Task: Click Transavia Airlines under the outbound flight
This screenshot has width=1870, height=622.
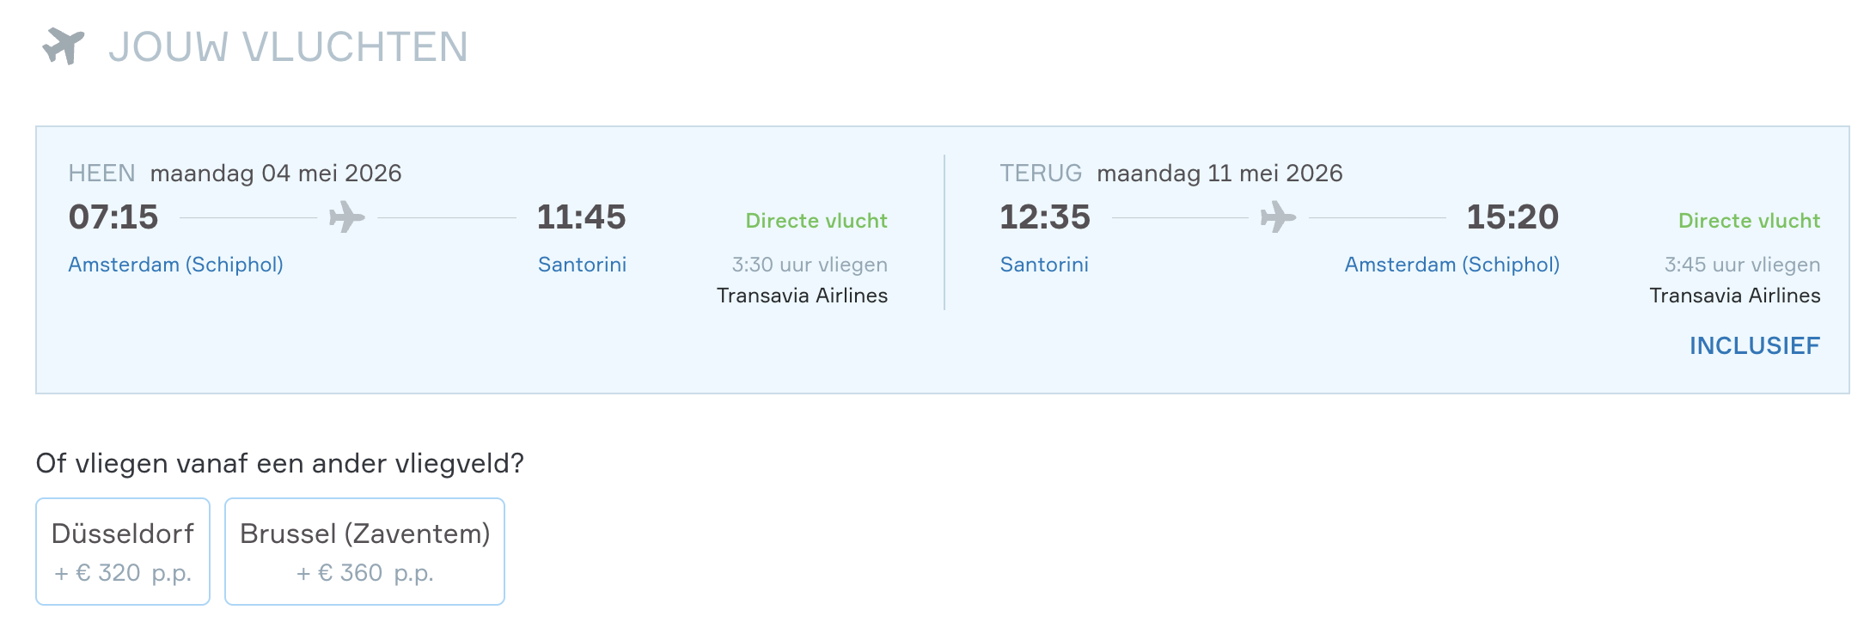Action: pyautogui.click(x=802, y=296)
